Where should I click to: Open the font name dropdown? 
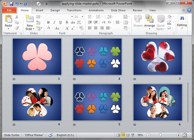(72, 17)
